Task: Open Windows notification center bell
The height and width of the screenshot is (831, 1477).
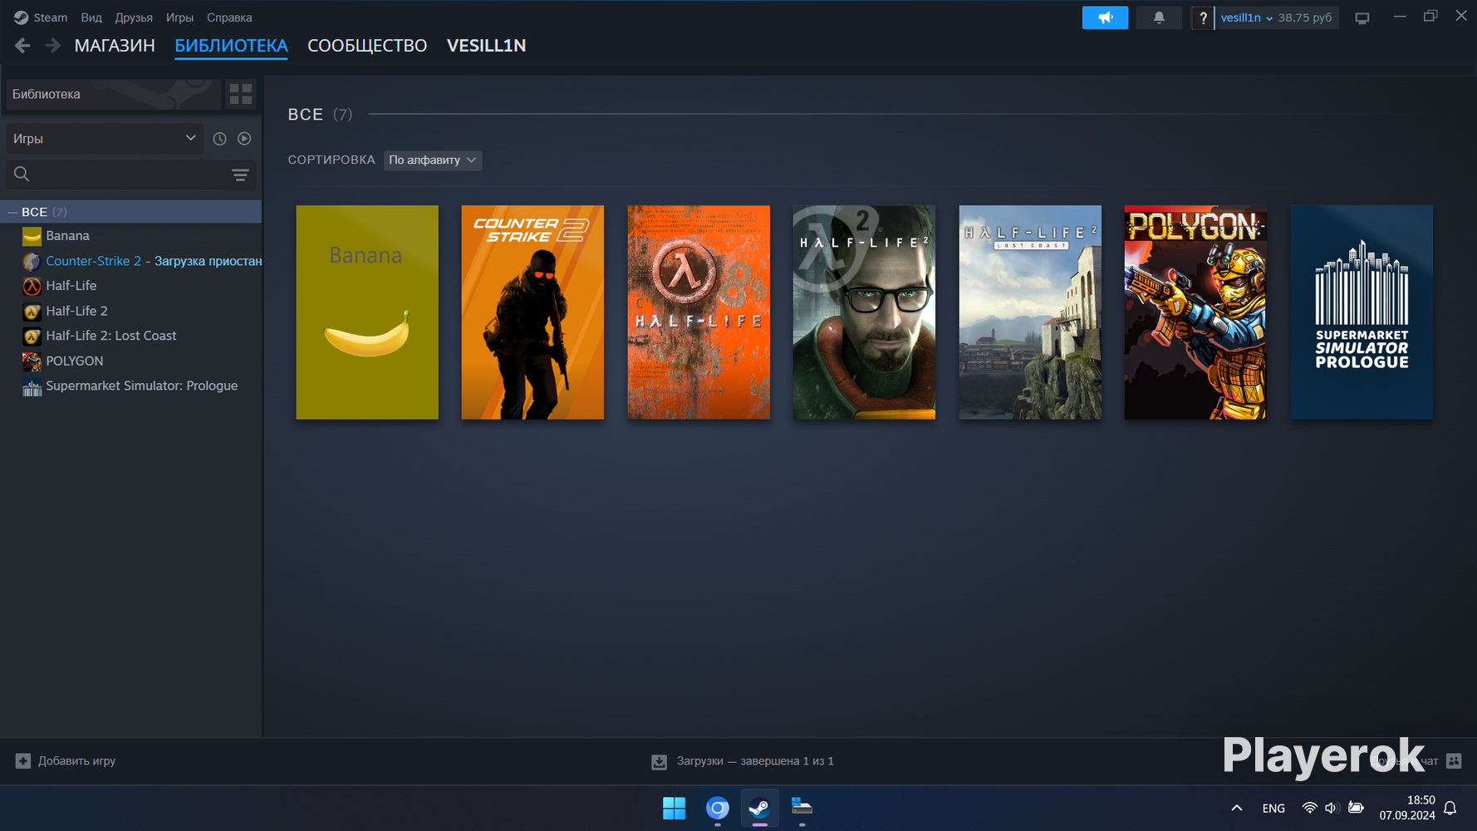Action: point(1450,808)
